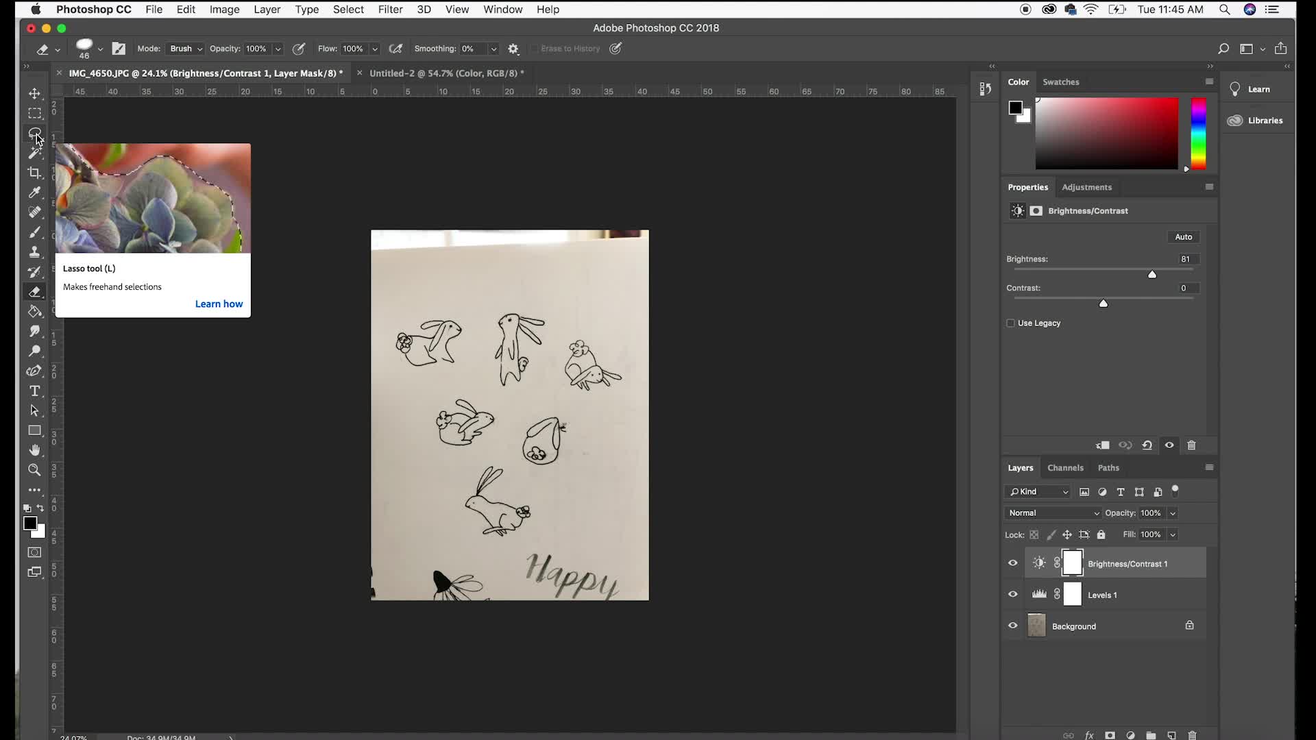The width and height of the screenshot is (1316, 740).
Task: Toggle adjustment visibility eye in Properties
Action: click(1169, 445)
